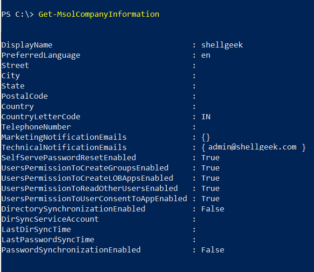Viewport: 314px width, 272px height.
Task: Click the TechnicalNotificationEmails label
Action: click(x=64, y=148)
